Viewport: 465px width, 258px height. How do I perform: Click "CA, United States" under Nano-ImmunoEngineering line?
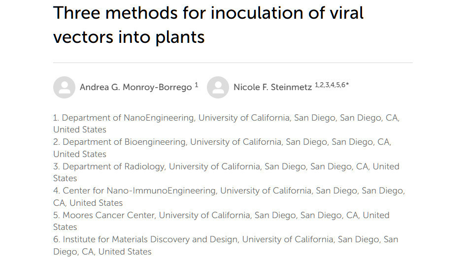coord(88,203)
